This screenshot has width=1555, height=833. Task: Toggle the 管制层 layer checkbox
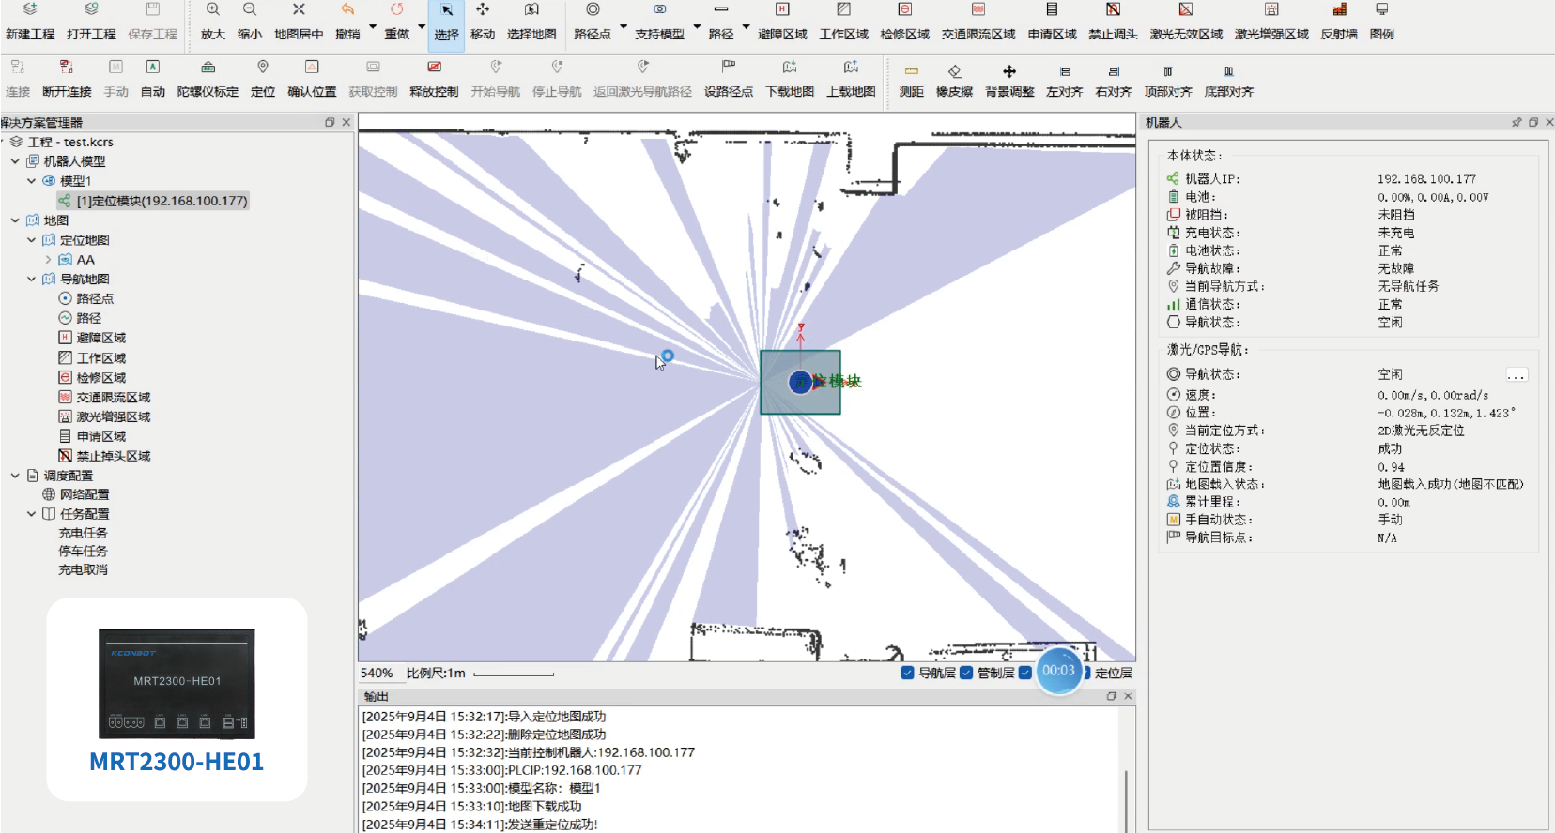(966, 673)
